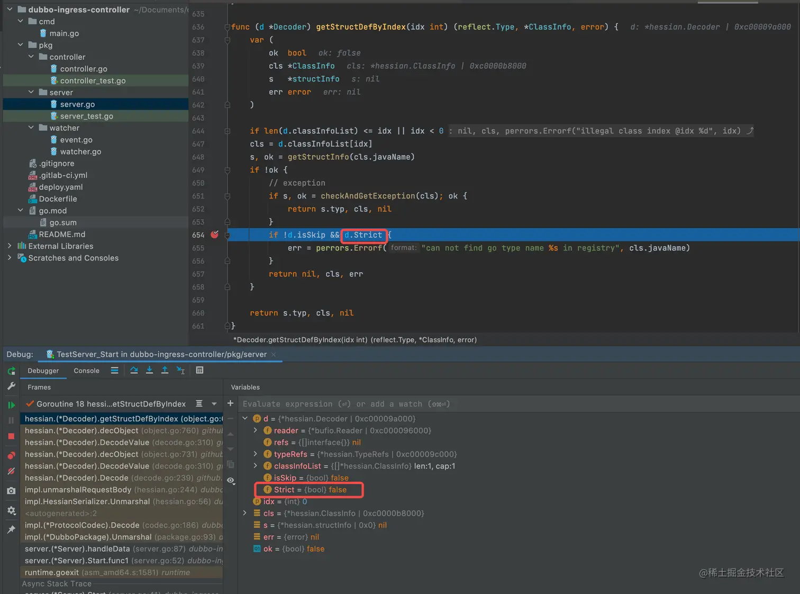Switch to the Console tab

86,371
